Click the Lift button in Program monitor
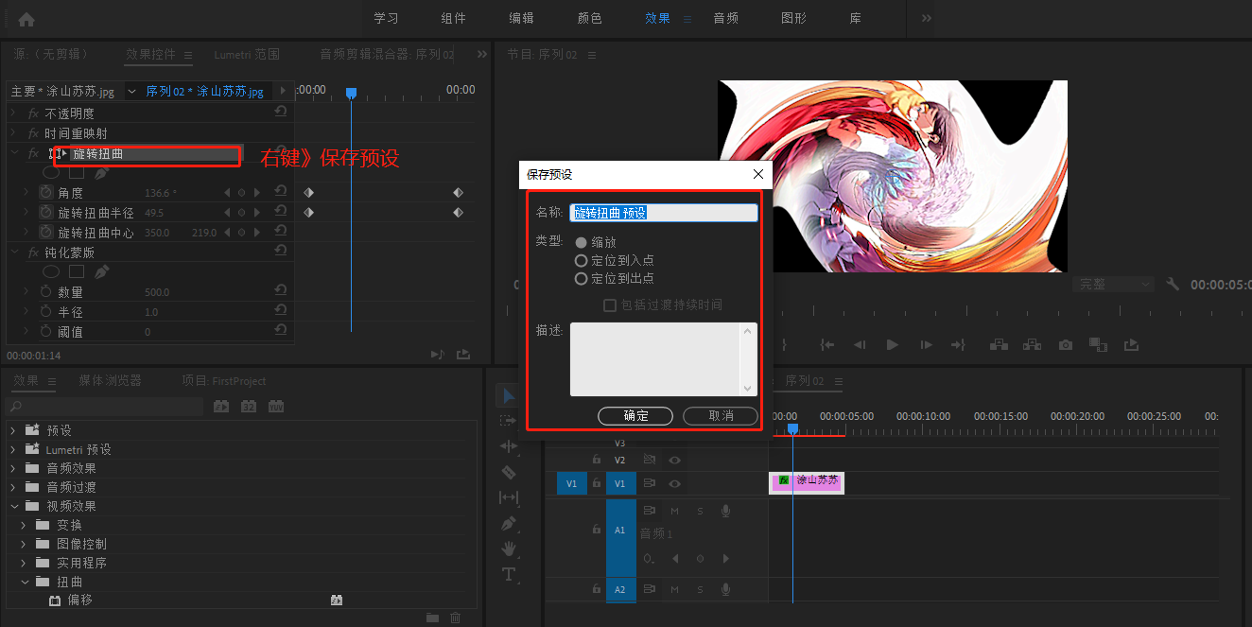Viewport: 1252px width, 627px height. pyautogui.click(x=999, y=345)
